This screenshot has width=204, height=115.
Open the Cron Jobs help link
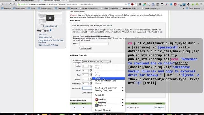pyautogui.click(x=42, y=34)
